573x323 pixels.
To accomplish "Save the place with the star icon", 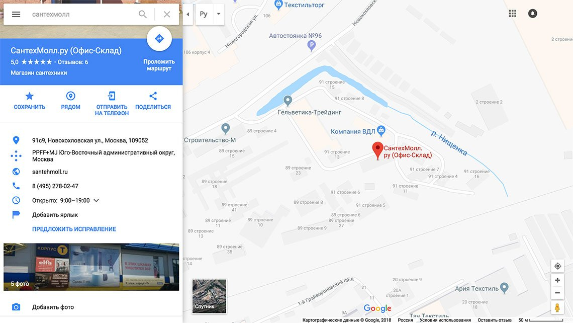I will tap(30, 96).
